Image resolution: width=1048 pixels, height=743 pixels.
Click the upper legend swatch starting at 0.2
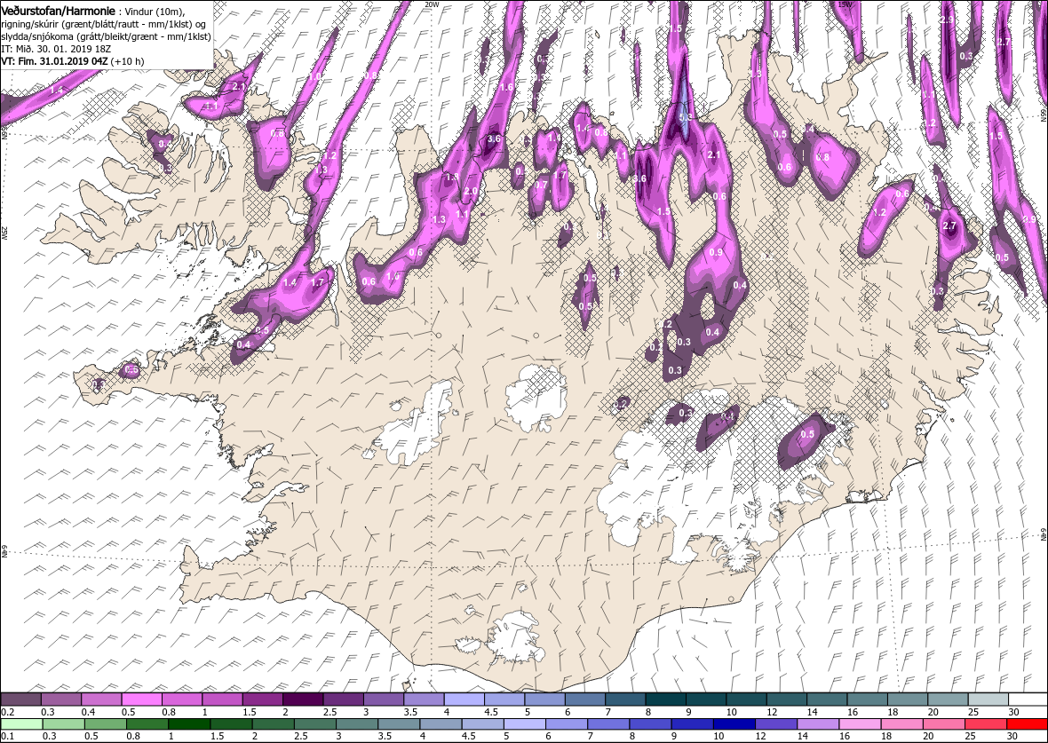pyautogui.click(x=21, y=700)
